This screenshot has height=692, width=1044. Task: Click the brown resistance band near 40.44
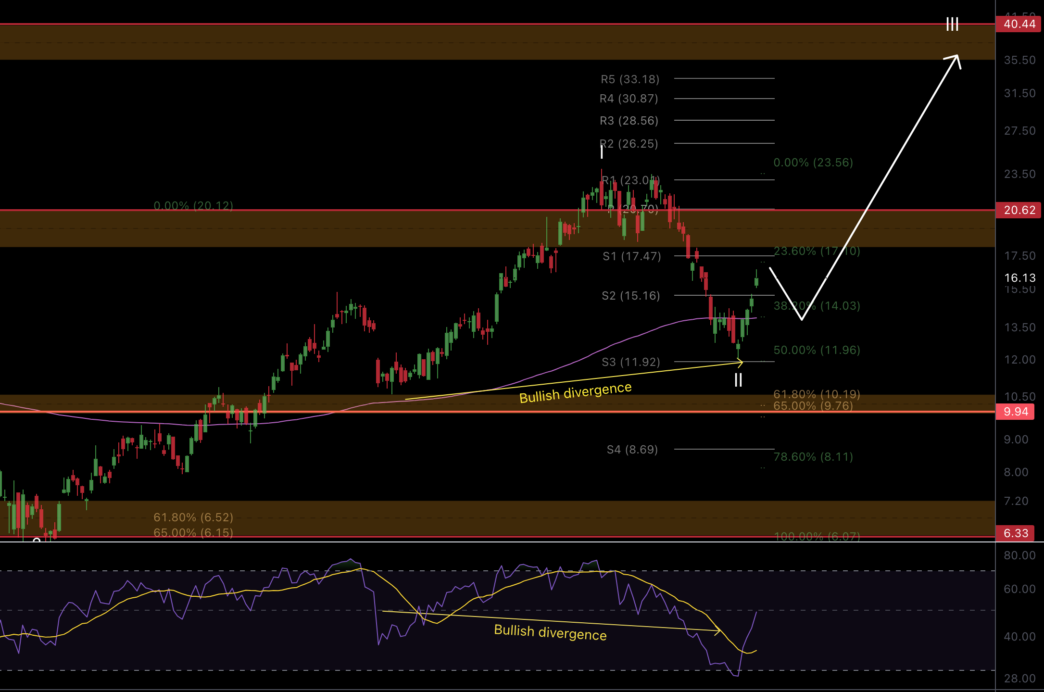[x=481, y=42]
